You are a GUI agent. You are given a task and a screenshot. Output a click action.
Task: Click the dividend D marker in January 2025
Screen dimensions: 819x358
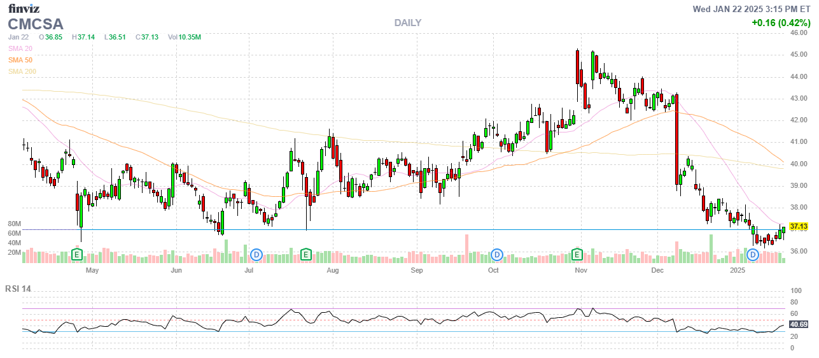coord(753,255)
